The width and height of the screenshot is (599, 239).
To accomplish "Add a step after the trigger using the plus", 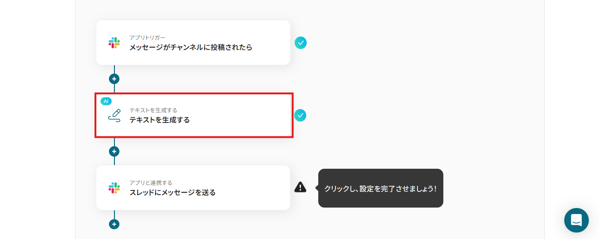I will pyautogui.click(x=114, y=79).
